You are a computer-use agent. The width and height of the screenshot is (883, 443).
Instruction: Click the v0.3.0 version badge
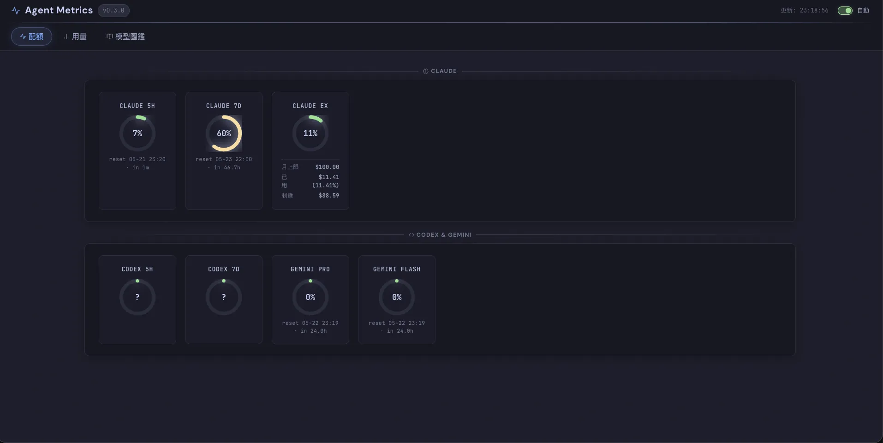click(113, 11)
